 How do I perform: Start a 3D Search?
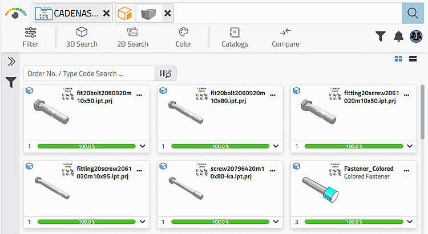tap(82, 37)
